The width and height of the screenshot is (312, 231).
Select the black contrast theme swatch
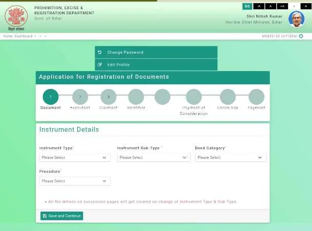click(306, 6)
